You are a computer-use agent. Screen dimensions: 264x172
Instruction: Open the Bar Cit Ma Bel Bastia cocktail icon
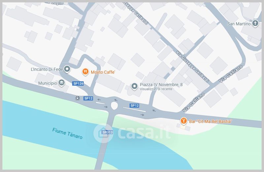pos(183,121)
